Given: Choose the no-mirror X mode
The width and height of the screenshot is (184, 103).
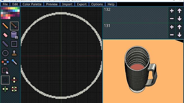Looking at the screenshot, I should (x=5, y=80).
